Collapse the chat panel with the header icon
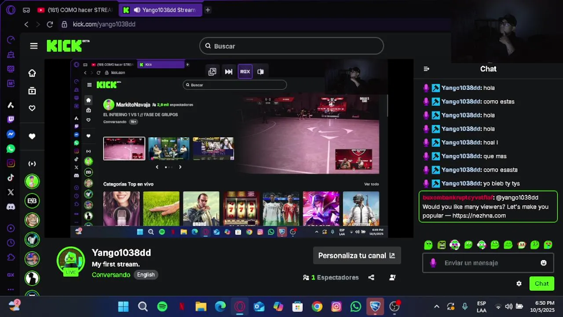 (x=426, y=69)
